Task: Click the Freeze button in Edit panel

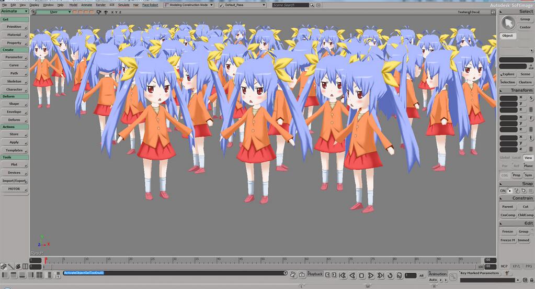Action: point(508,231)
